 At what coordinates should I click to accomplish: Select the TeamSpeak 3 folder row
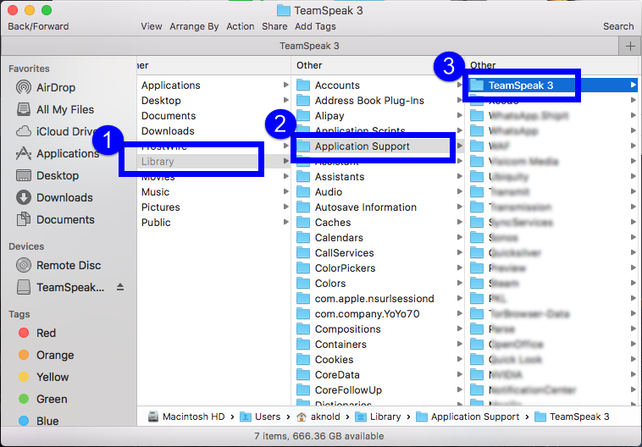pos(552,86)
